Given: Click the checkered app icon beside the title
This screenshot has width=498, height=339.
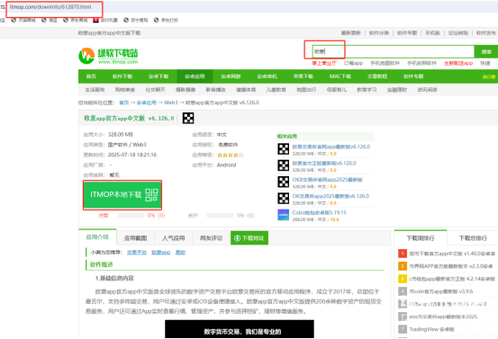Looking at the screenshot, I should point(188,119).
